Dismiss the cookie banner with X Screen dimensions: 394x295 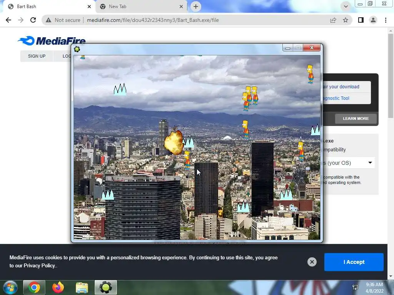coord(312,262)
